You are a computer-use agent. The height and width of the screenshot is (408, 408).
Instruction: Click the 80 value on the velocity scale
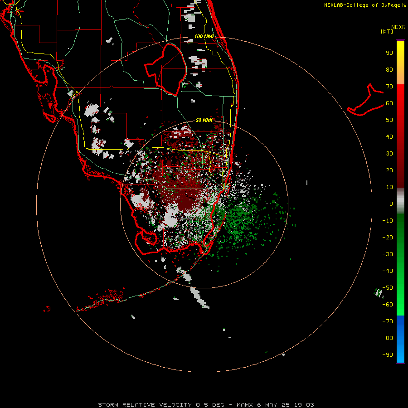pyautogui.click(x=389, y=70)
